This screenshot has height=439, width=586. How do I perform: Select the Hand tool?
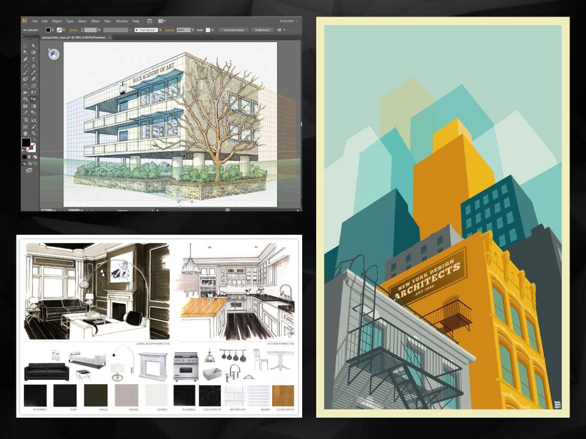point(26,133)
